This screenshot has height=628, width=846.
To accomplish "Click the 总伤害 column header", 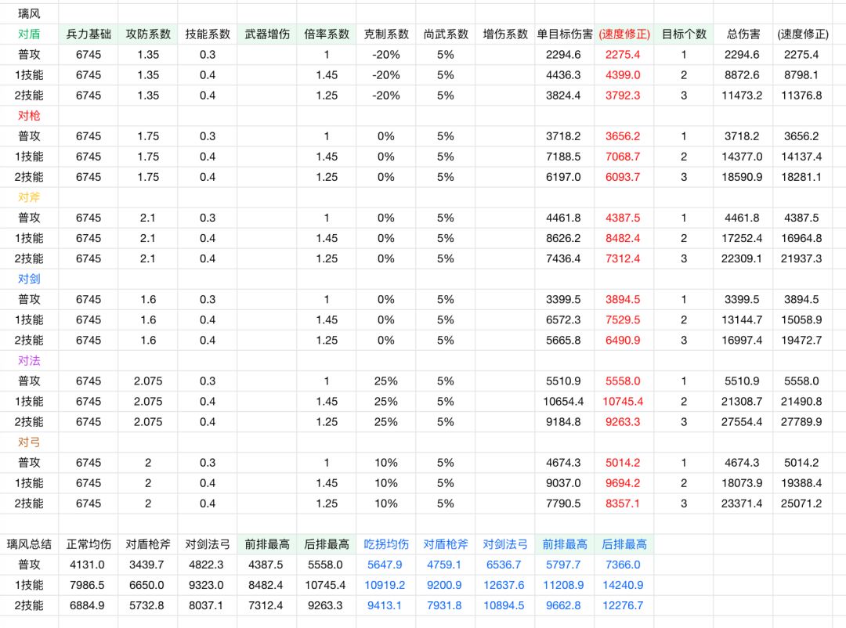I will tap(743, 34).
